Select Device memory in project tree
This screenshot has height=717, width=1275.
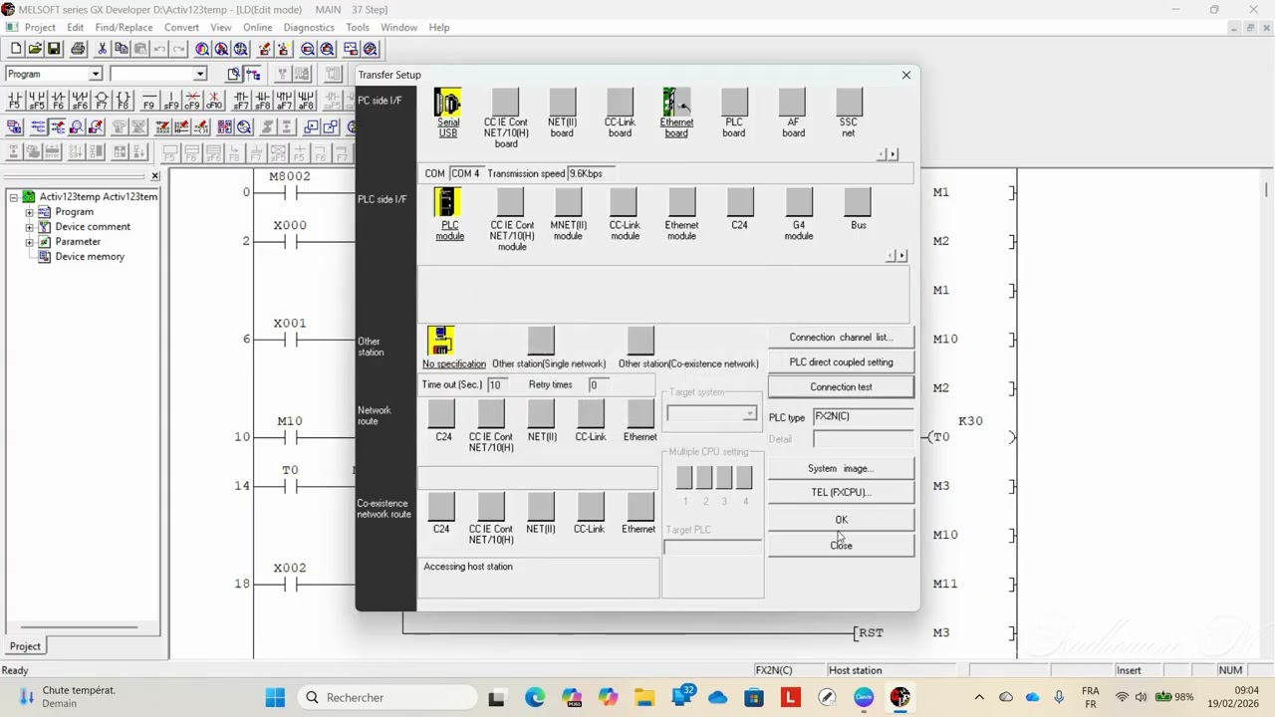pyautogui.click(x=90, y=257)
